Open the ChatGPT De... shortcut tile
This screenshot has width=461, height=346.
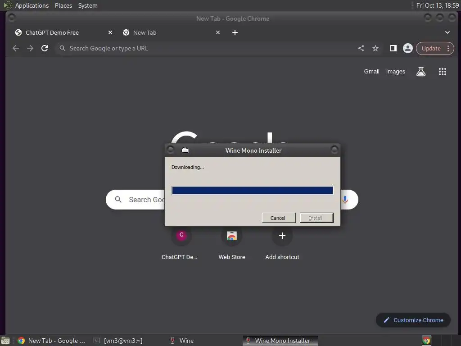tap(181, 243)
